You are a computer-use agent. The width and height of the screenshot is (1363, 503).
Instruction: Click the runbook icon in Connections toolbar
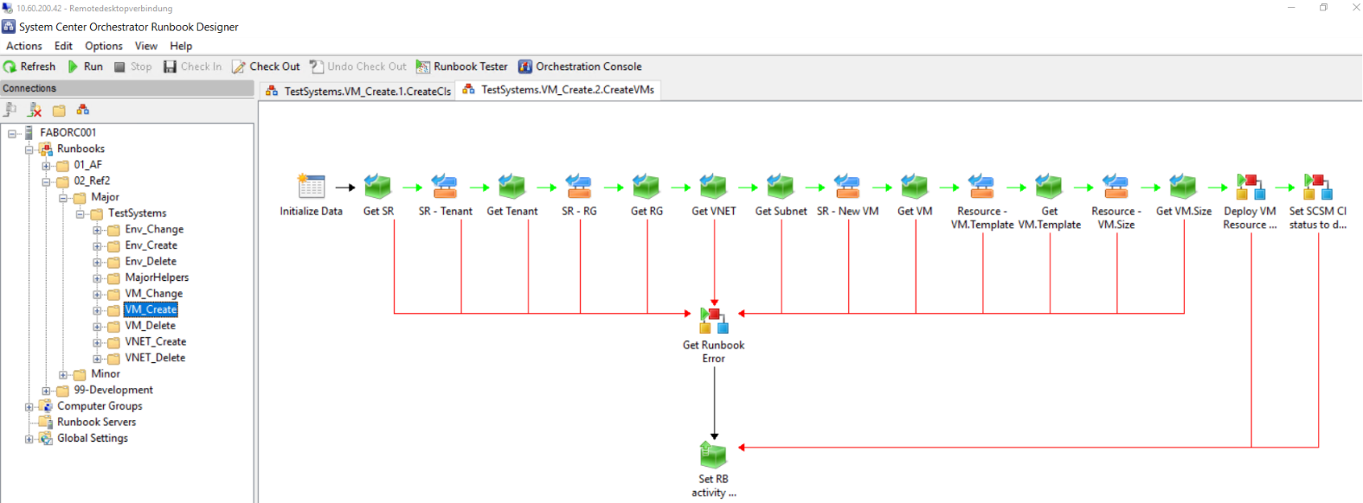point(83,110)
